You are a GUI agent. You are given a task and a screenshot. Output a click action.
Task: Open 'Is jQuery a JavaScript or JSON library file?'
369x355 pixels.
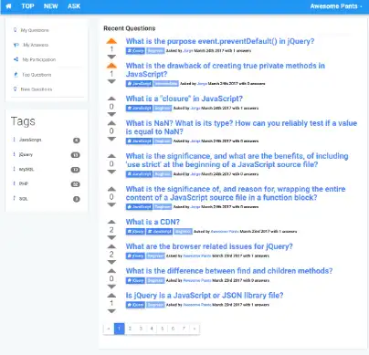(x=205, y=296)
